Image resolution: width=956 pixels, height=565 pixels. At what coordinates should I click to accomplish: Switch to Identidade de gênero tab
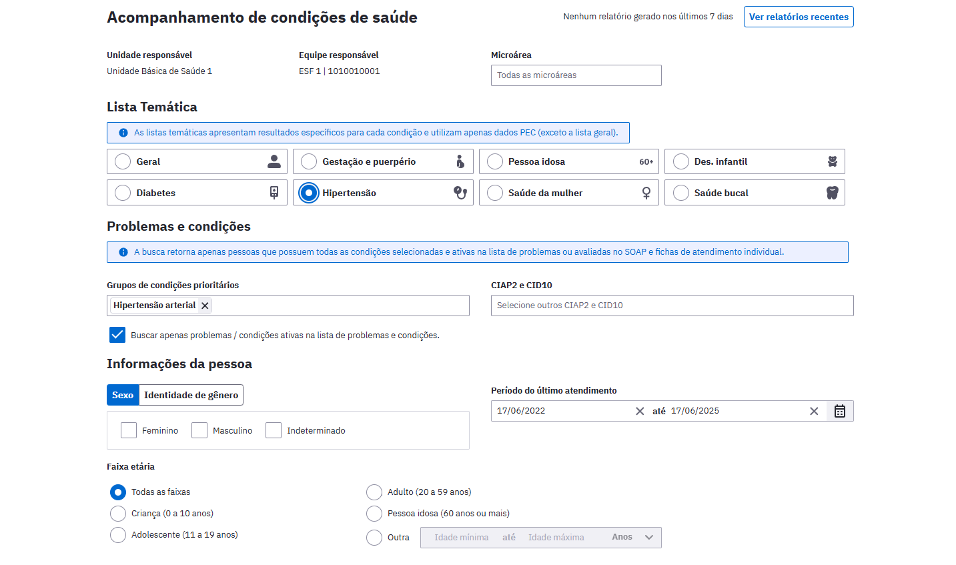191,395
